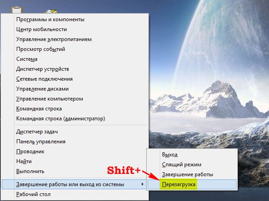The image size is (269, 201).
Task: Open Управление компьютером entry
Action: [75, 99]
